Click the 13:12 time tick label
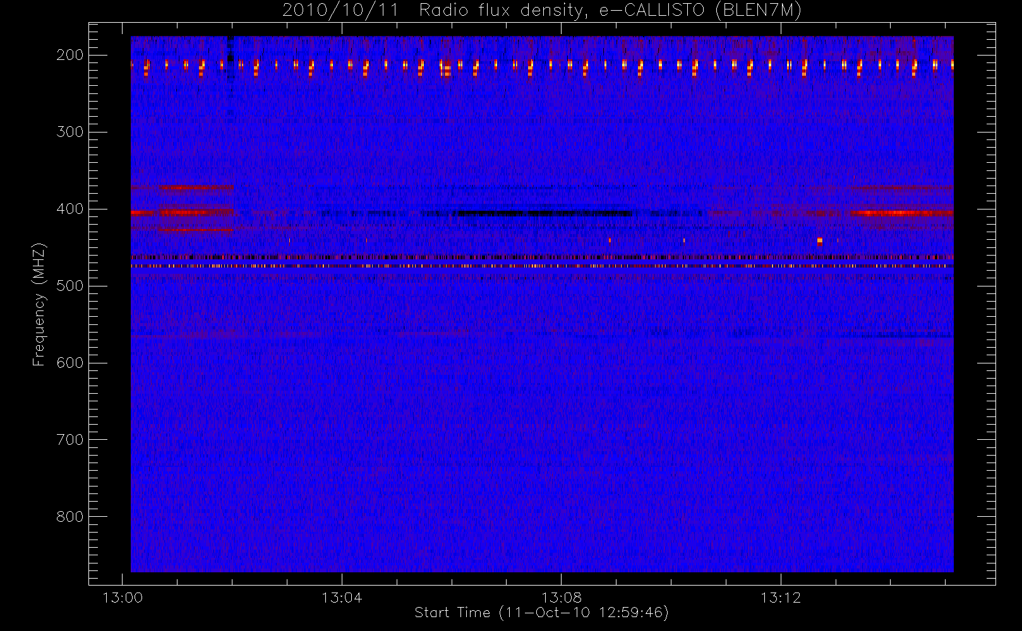Viewport: 1022px width, 631px height. 781,598
